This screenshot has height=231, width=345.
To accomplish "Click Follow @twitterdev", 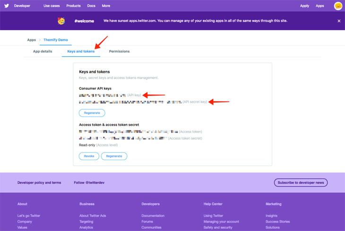I will [89, 183].
